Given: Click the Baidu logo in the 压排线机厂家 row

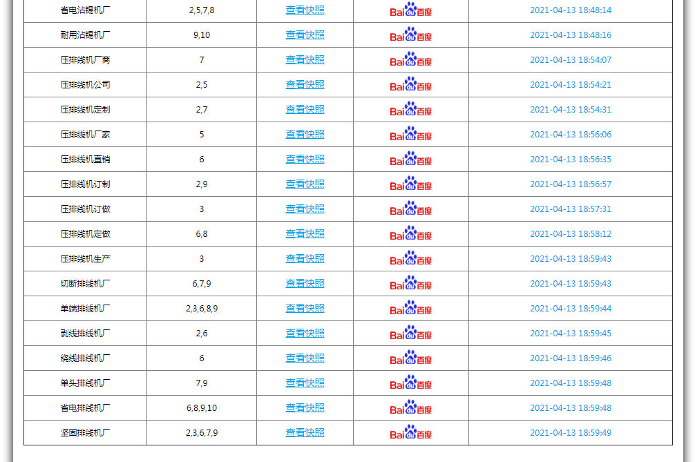Looking at the screenshot, I should click(x=410, y=134).
